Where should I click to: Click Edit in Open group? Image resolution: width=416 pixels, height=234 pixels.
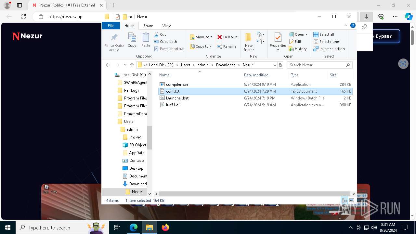click(295, 42)
